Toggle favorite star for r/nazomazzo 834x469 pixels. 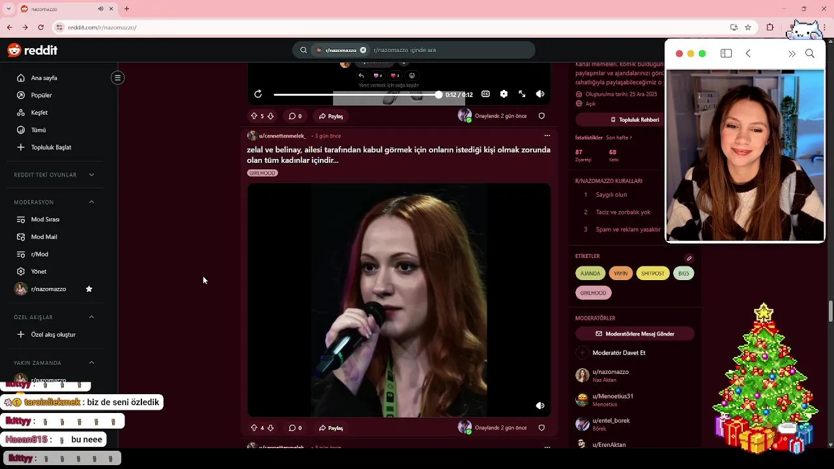coord(89,289)
